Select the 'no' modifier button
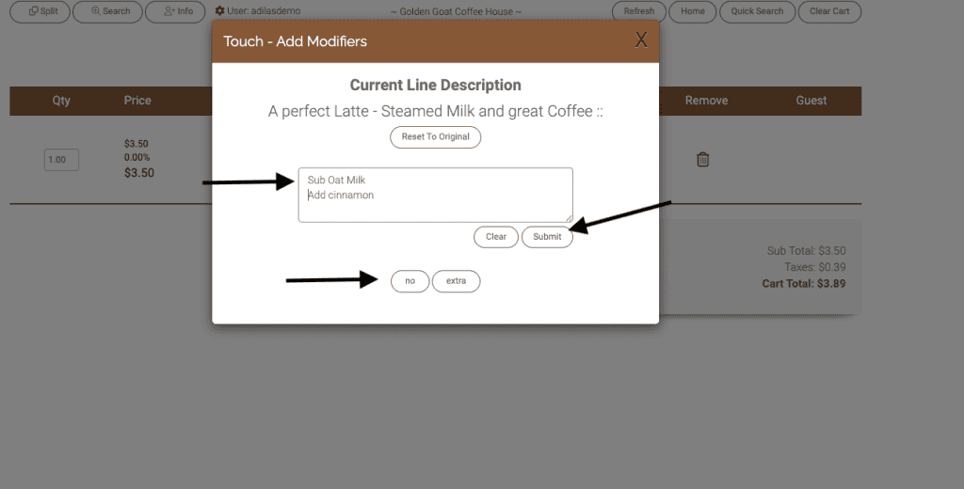Viewport: 964px width, 489px height. pos(410,281)
